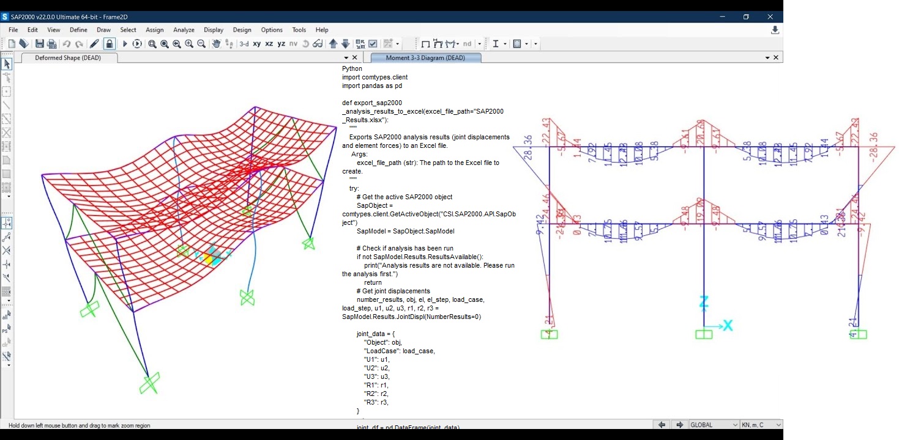Expand the I-section frame properties dropdown arrow
This screenshot has width=899, height=440.
point(505,44)
